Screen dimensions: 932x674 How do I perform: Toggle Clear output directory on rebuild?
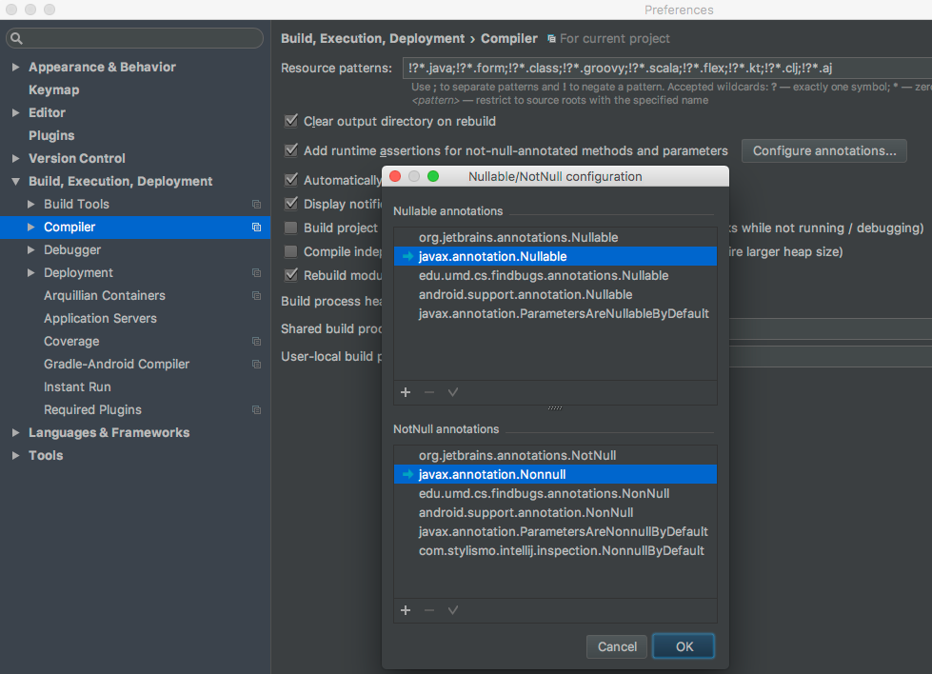coord(291,121)
